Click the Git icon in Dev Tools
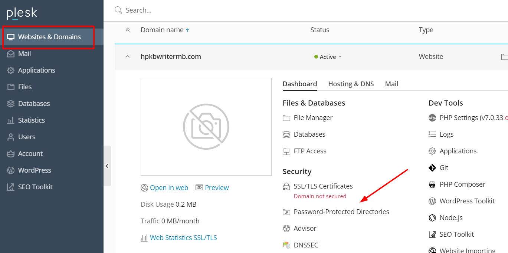This screenshot has width=508, height=253. 432,168
